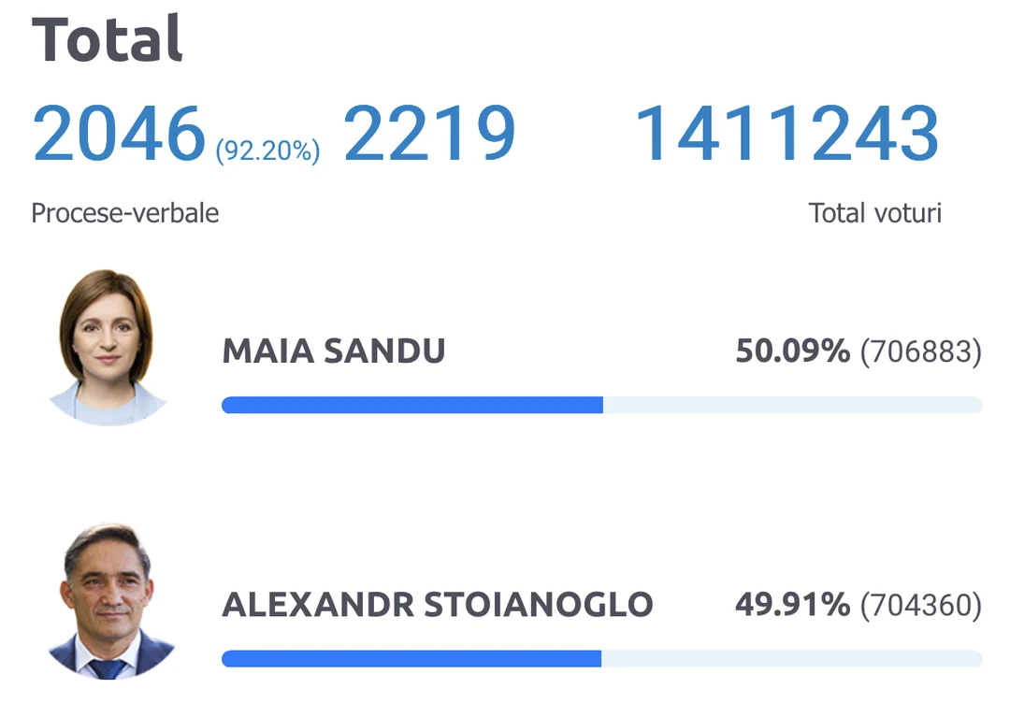Click the vote count 706883
This screenshot has height=717, width=1010.
point(920,352)
